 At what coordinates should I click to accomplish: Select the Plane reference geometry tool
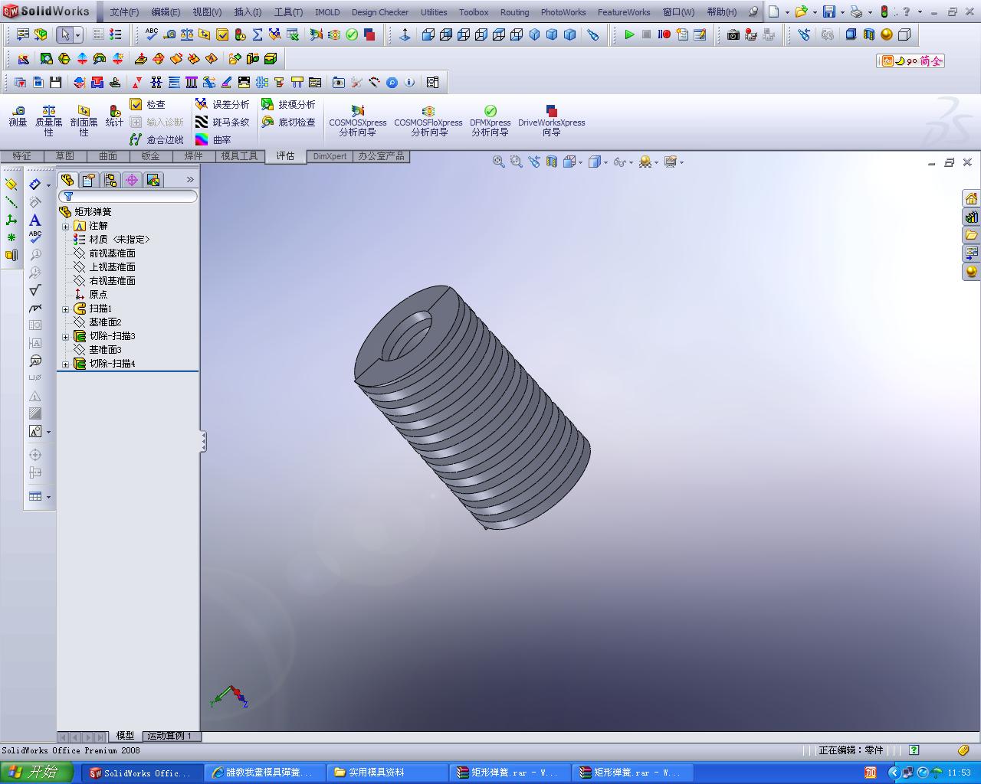pyautogui.click(x=11, y=185)
